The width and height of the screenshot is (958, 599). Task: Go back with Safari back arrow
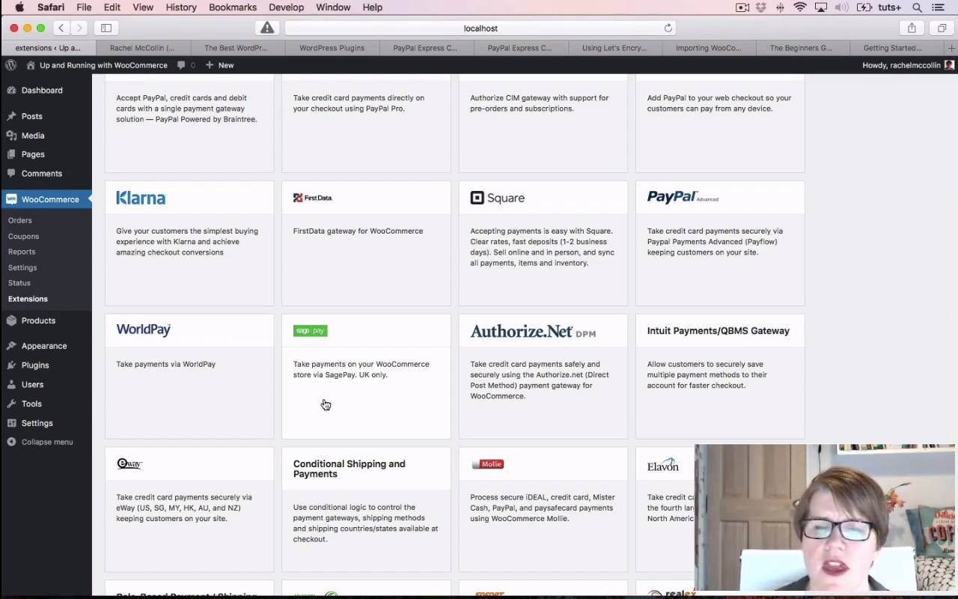tap(61, 28)
